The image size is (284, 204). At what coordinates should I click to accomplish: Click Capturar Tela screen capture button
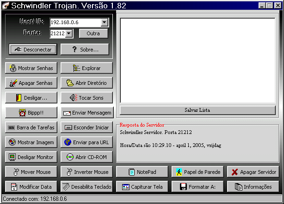point(142,187)
